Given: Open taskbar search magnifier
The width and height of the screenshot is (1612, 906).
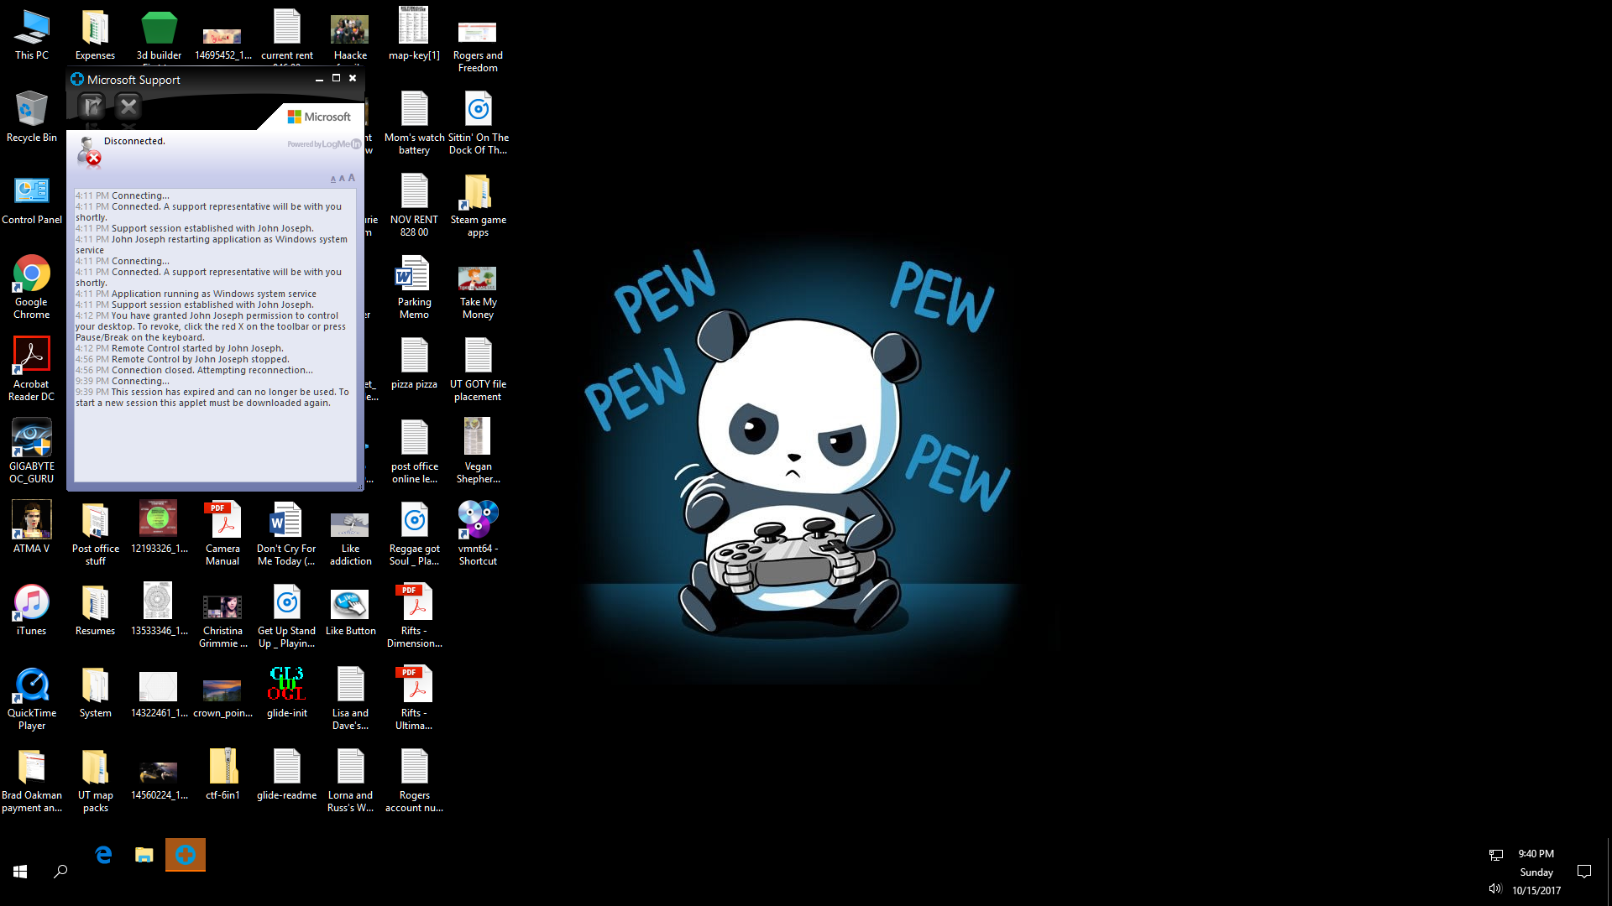Looking at the screenshot, I should (60, 872).
